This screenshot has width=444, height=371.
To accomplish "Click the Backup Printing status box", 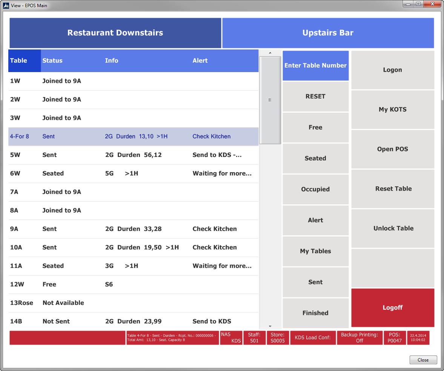I will pyautogui.click(x=359, y=338).
